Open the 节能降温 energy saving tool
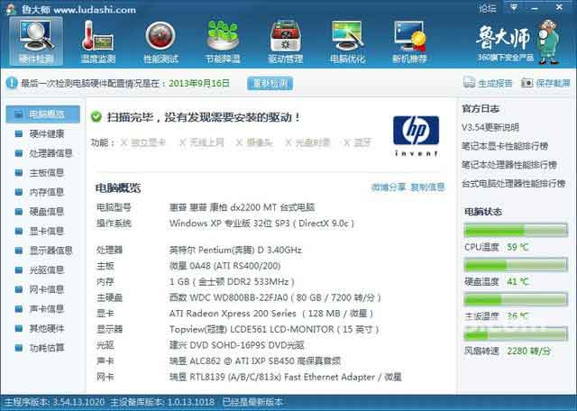The image size is (577, 411). click(222, 41)
